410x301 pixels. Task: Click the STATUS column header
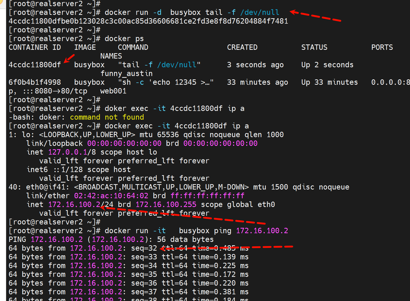click(x=314, y=47)
